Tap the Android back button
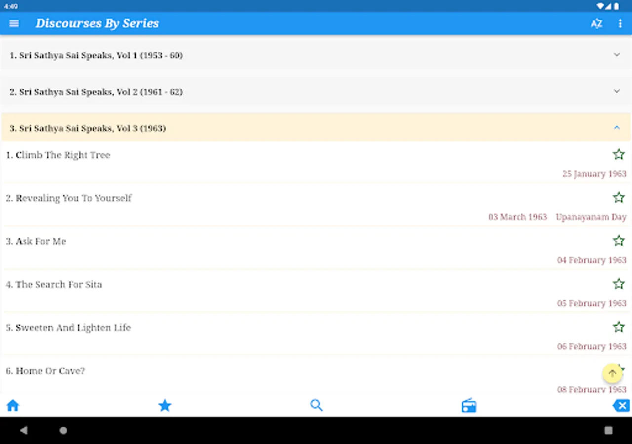Viewport: 632px width, 444px height. [x=23, y=430]
